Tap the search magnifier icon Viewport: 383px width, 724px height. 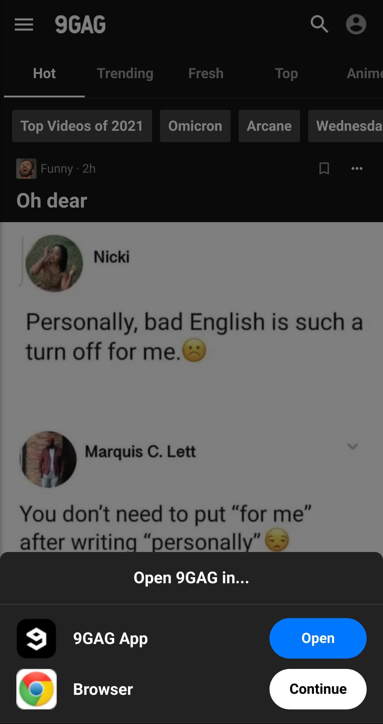click(319, 24)
